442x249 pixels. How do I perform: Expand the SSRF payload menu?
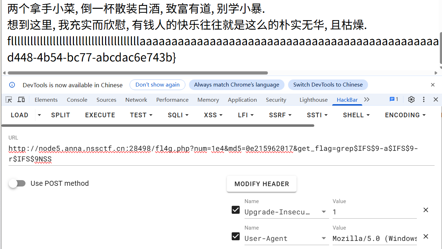(280, 115)
